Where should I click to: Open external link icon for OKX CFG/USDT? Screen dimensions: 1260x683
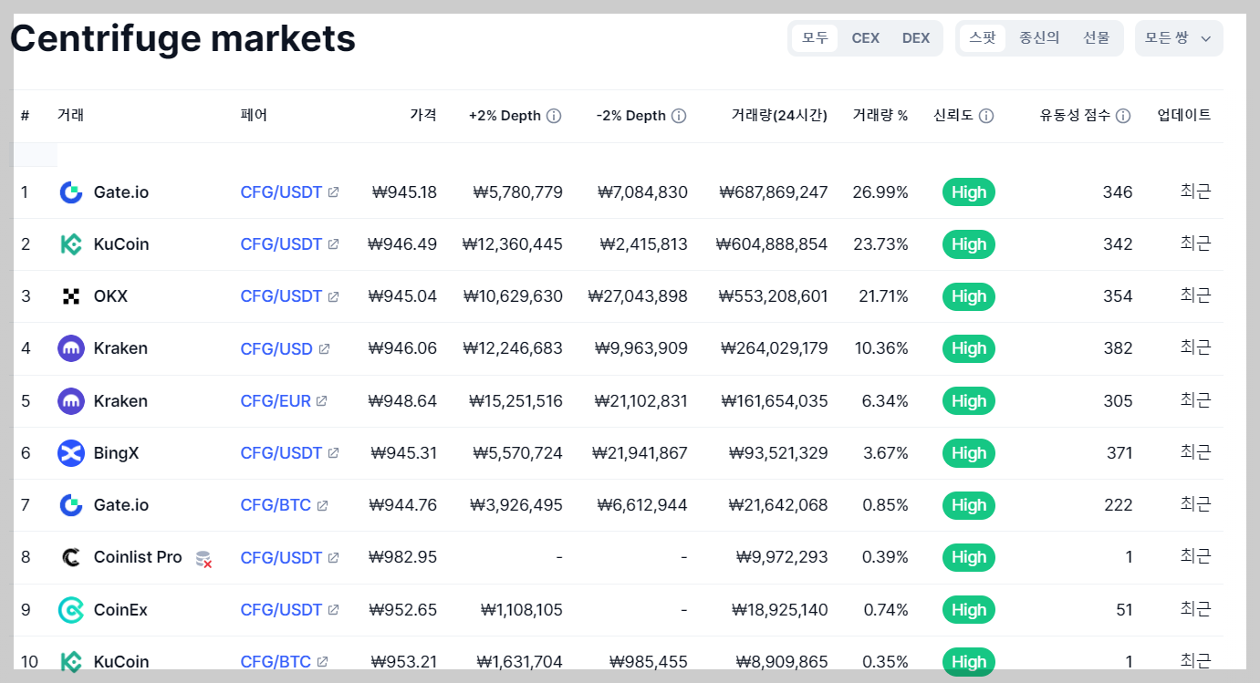[333, 296]
